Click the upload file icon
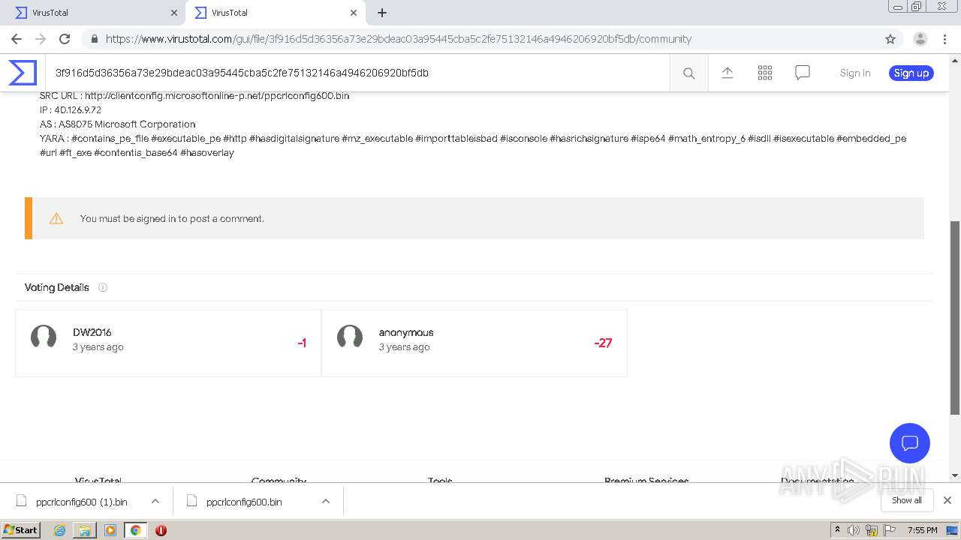 tap(727, 73)
